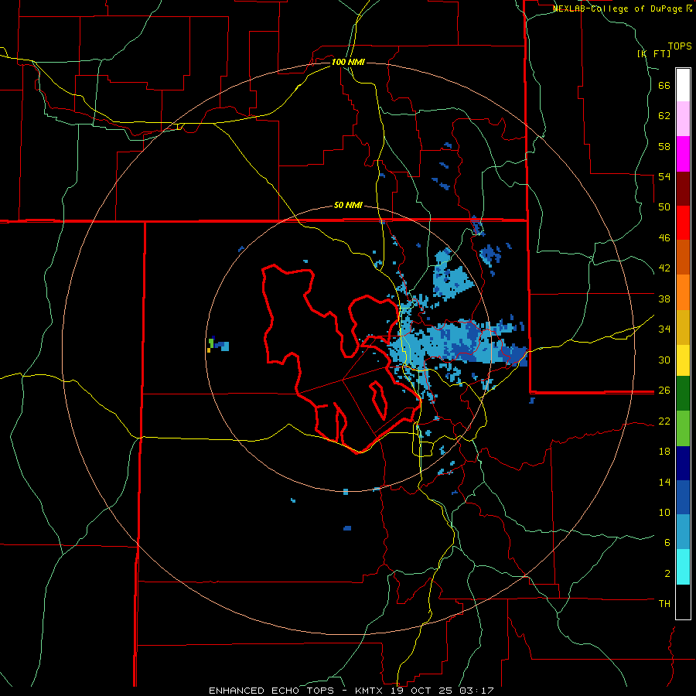The height and width of the screenshot is (696, 696).
Task: Click the black TH threshold swatch
Action: pos(683,602)
